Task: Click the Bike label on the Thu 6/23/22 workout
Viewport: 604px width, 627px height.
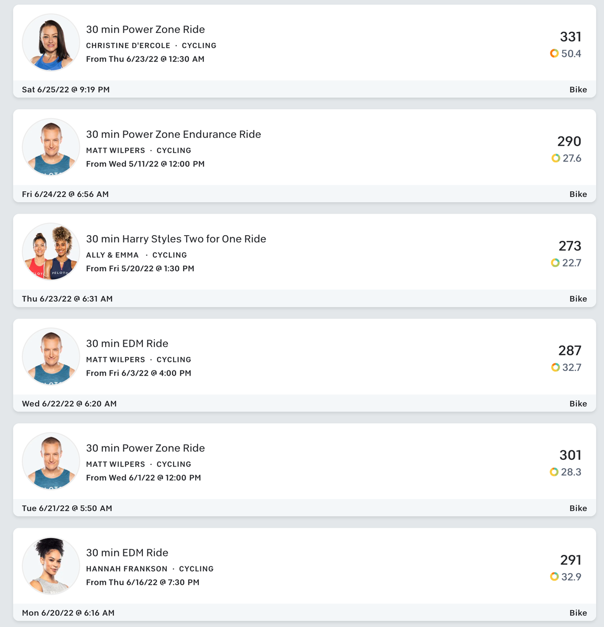Action: 578,299
